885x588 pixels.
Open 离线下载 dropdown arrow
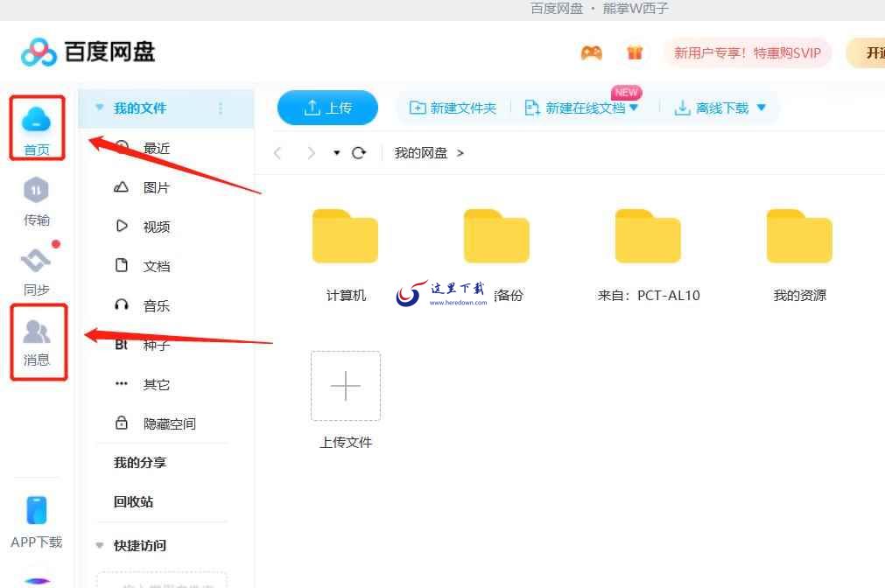[x=762, y=108]
